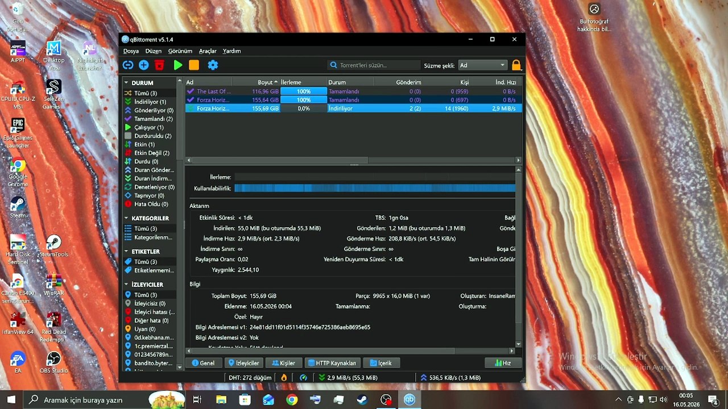728x409 pixels.
Task: Open Google Chrome from the taskbar
Action: click(292, 400)
